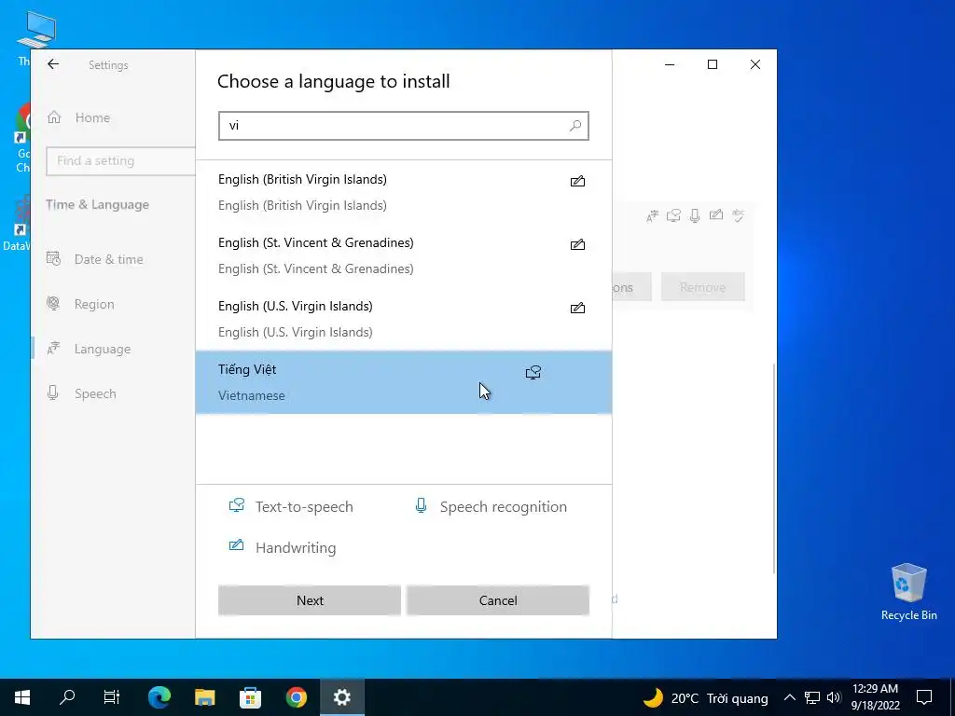The height and width of the screenshot is (716, 955).
Task: Cancel the language installation dialog
Action: point(498,600)
